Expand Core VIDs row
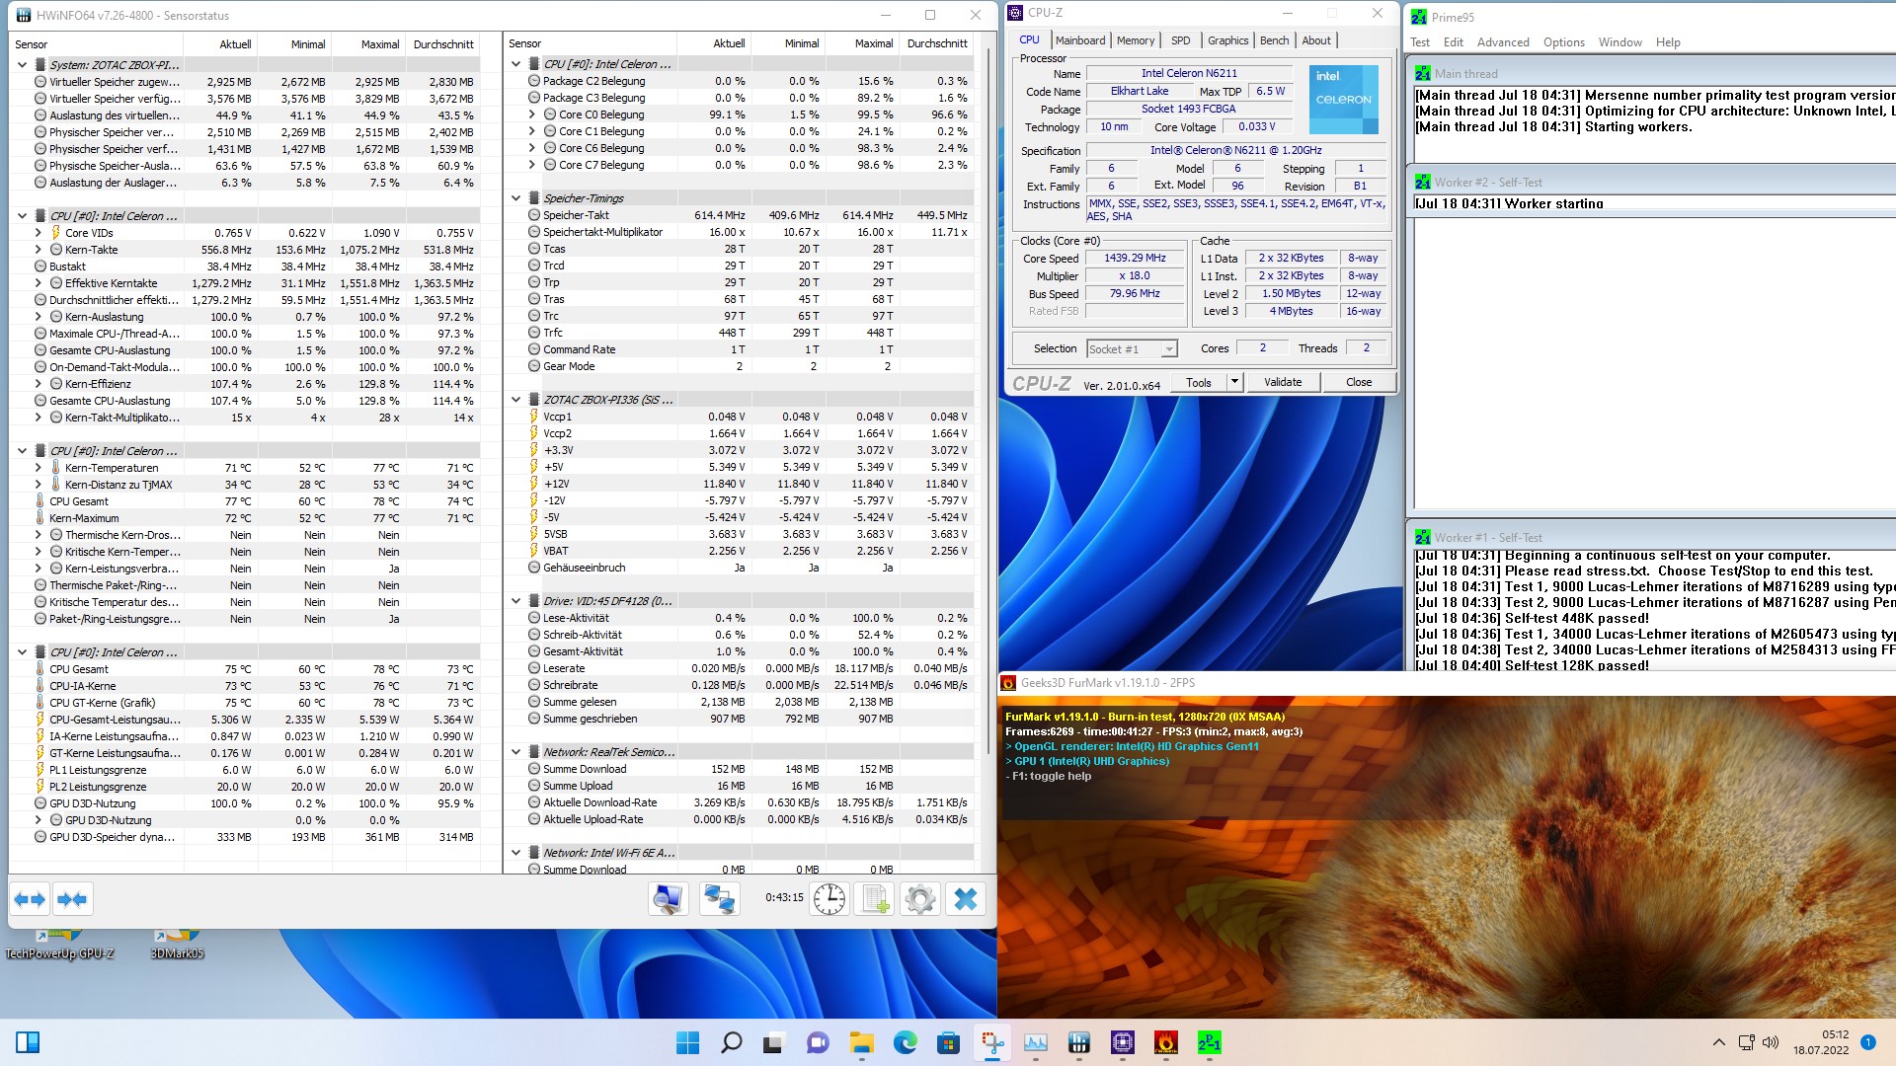This screenshot has width=1896, height=1066. [x=39, y=233]
